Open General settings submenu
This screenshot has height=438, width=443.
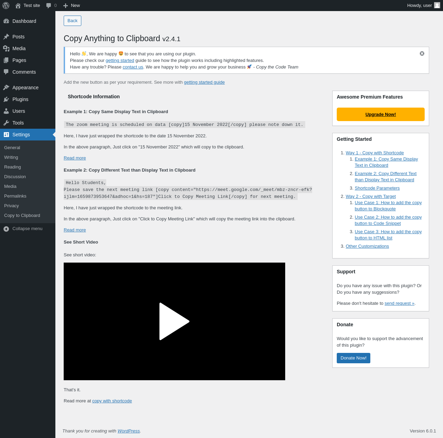(12, 148)
